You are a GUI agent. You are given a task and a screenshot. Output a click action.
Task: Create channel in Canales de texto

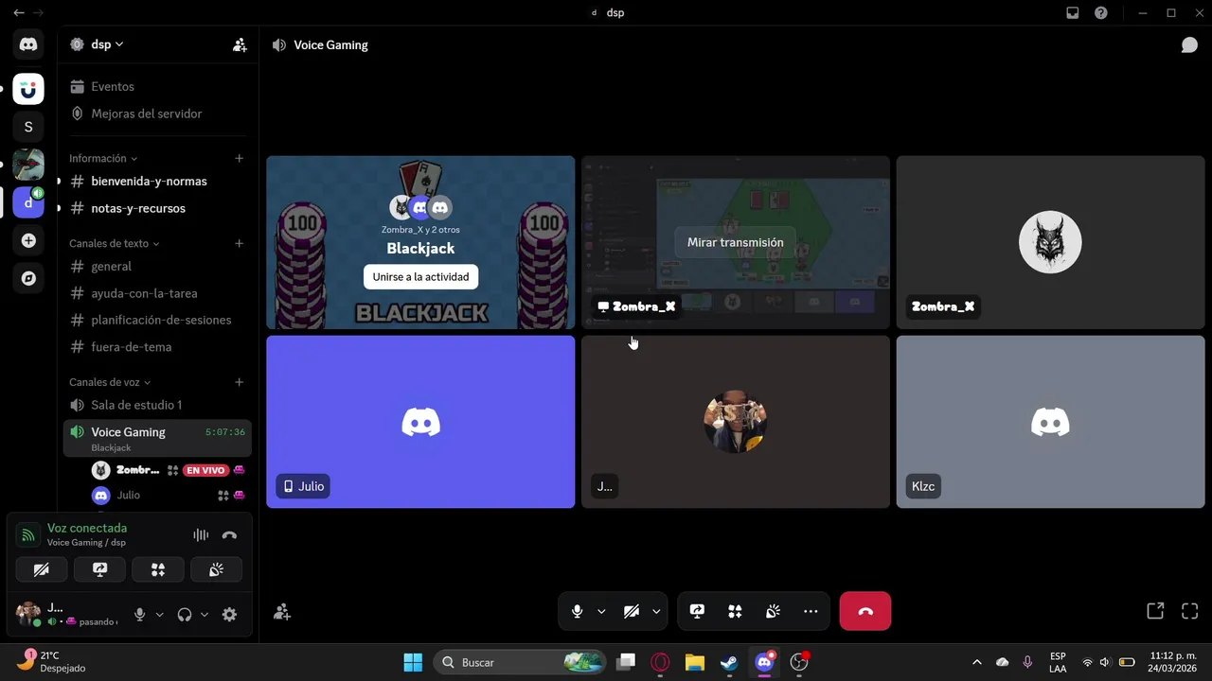coord(239,244)
